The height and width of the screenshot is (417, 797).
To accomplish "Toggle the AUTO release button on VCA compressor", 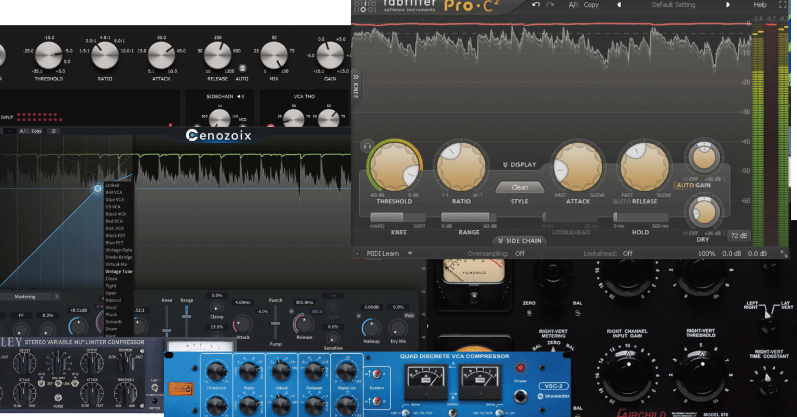I will pyautogui.click(x=242, y=68).
